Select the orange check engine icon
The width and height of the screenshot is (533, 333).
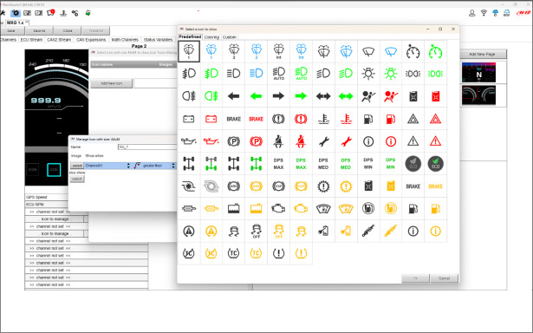pos(301,208)
